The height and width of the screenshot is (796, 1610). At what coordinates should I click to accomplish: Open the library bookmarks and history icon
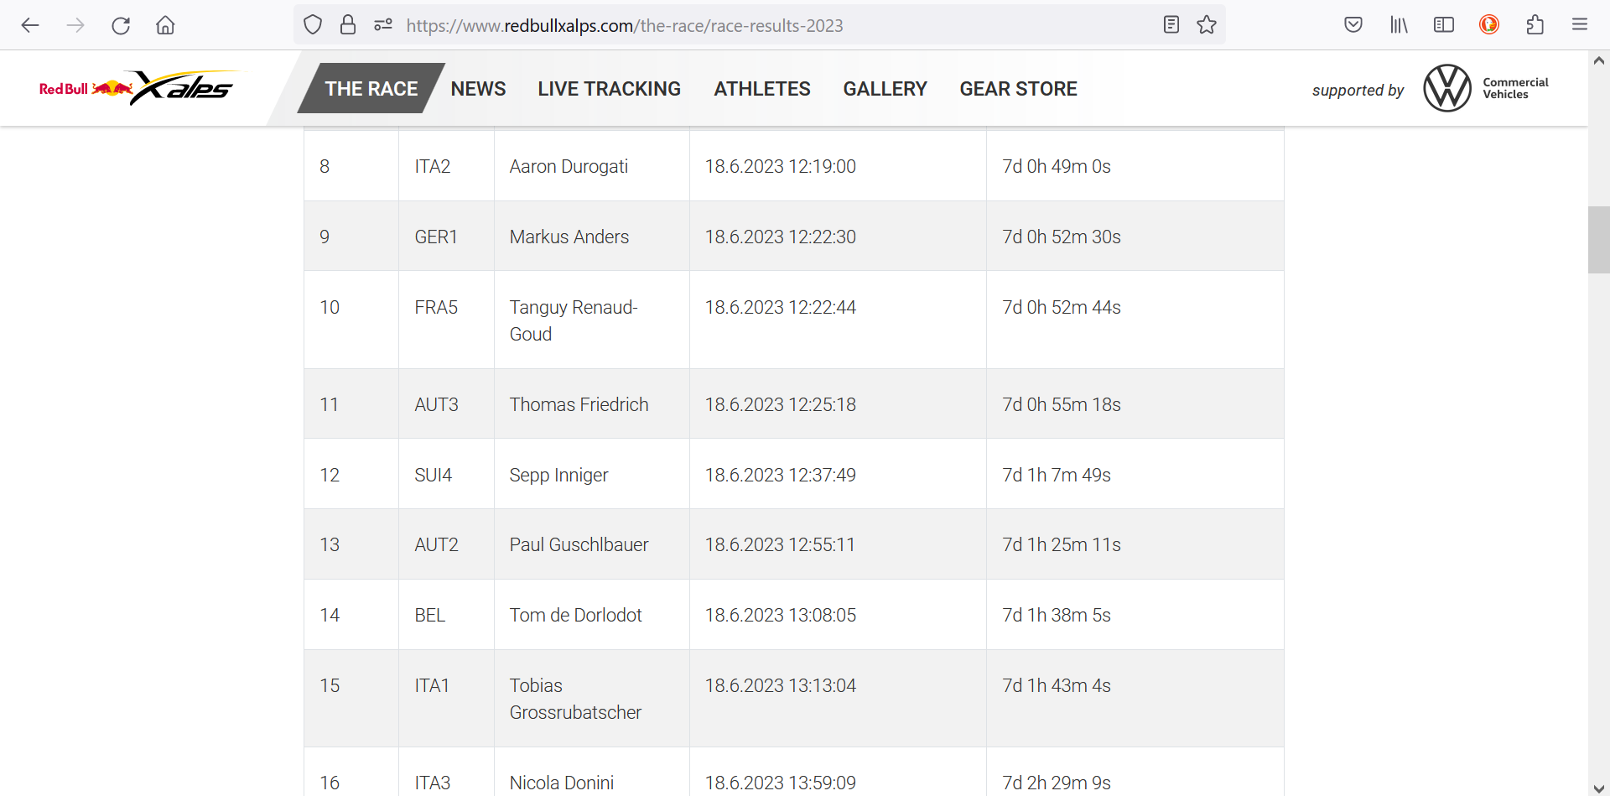coord(1399,25)
